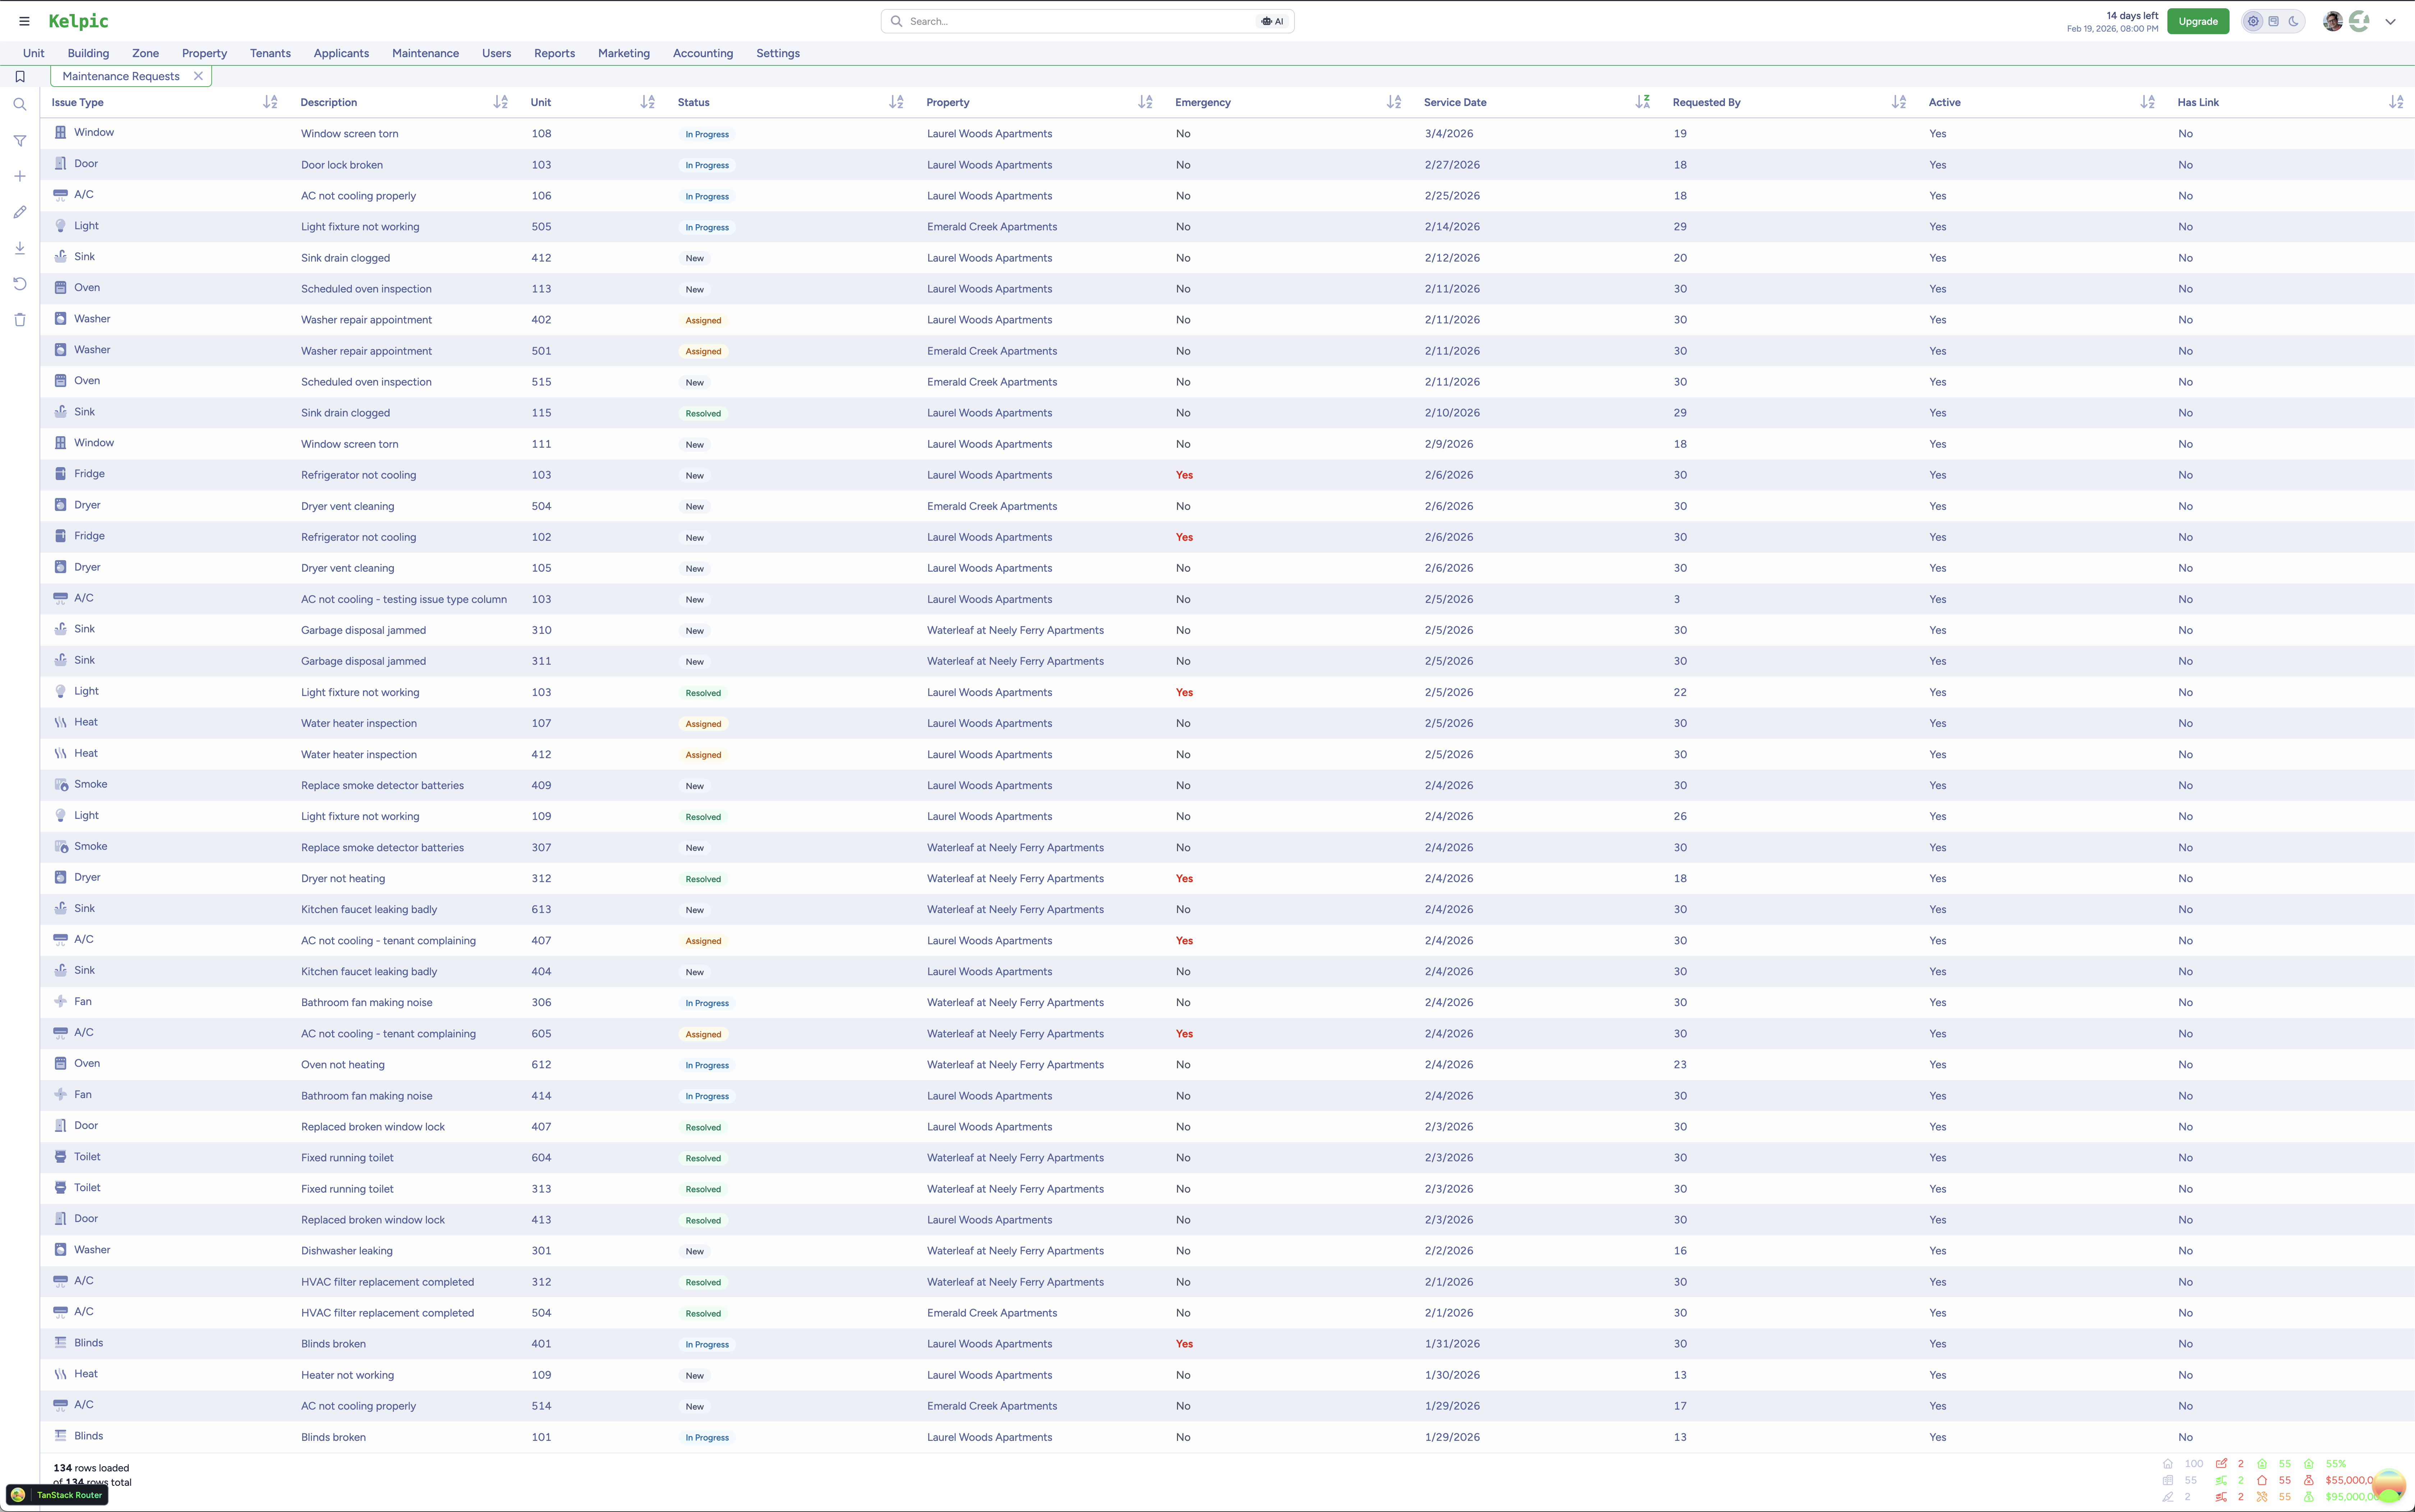Viewport: 2415px width, 1512px height.
Task: Close the Maintenance Requests tab
Action: pos(198,76)
